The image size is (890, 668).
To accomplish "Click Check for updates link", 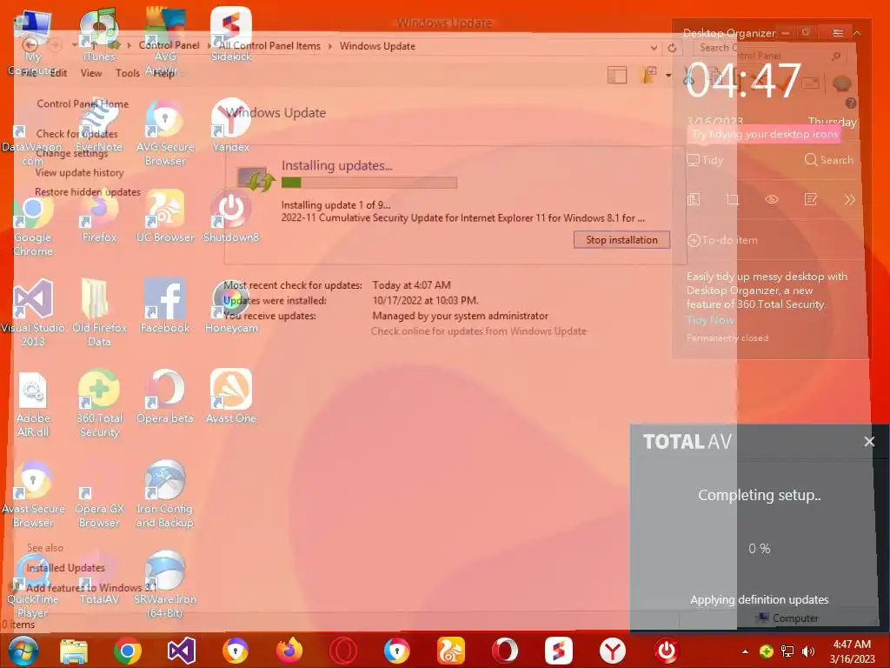I will (x=77, y=133).
